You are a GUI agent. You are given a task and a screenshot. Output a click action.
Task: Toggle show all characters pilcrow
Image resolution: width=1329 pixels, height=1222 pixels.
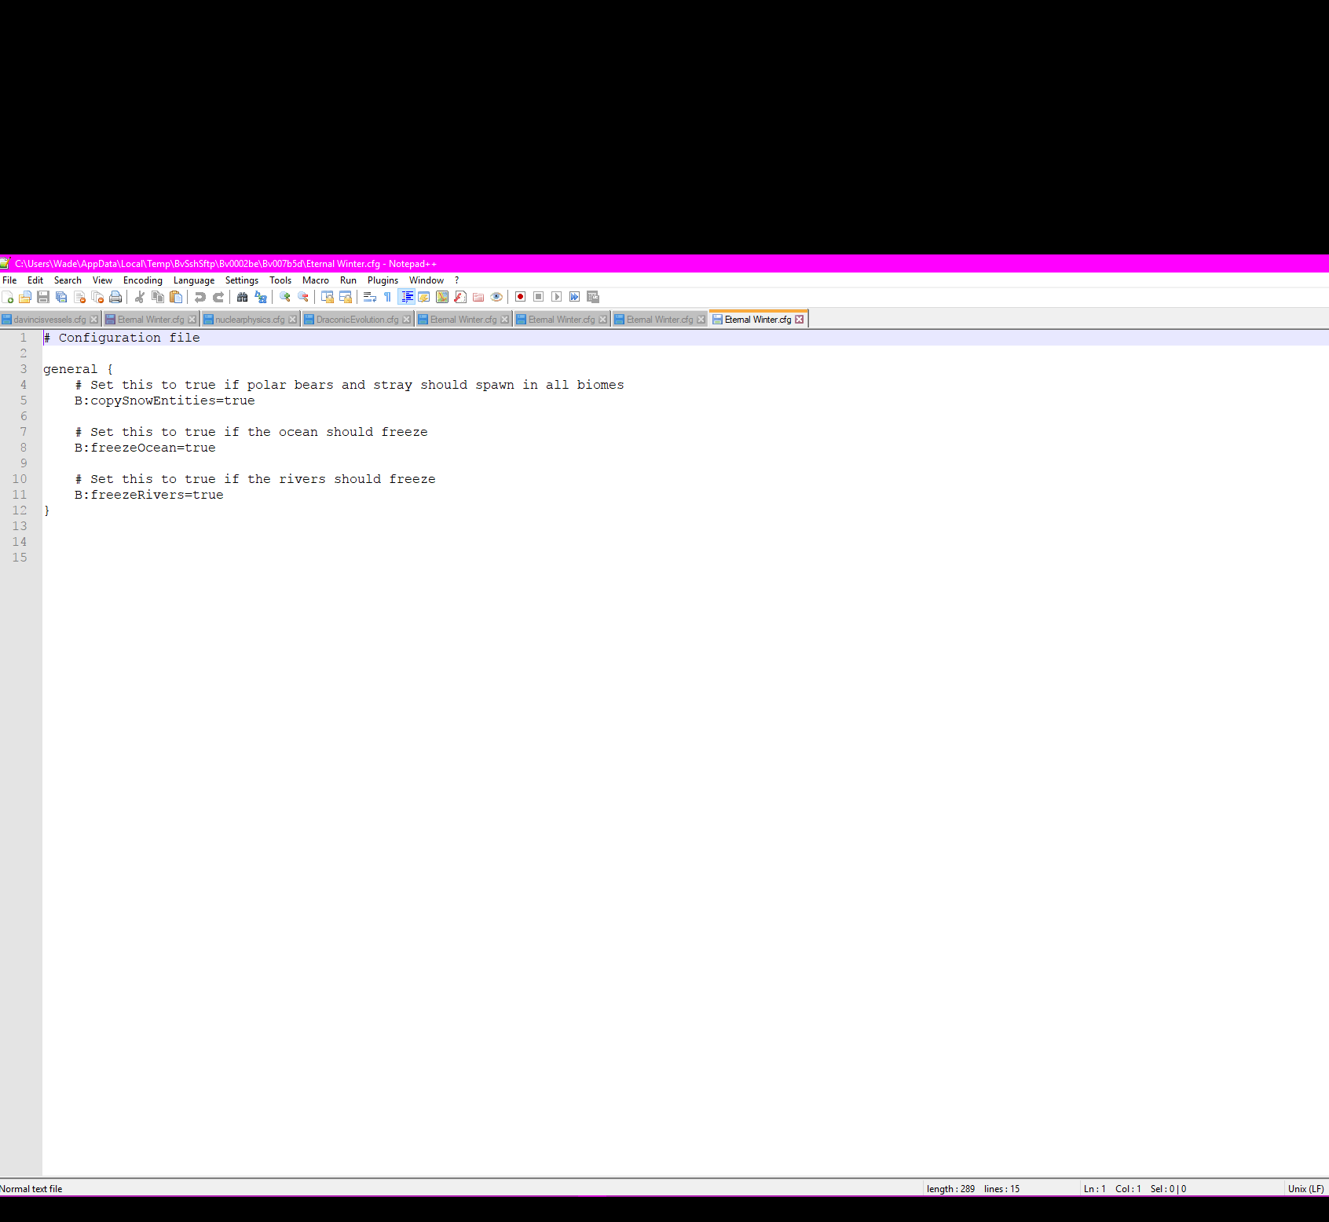tap(387, 297)
